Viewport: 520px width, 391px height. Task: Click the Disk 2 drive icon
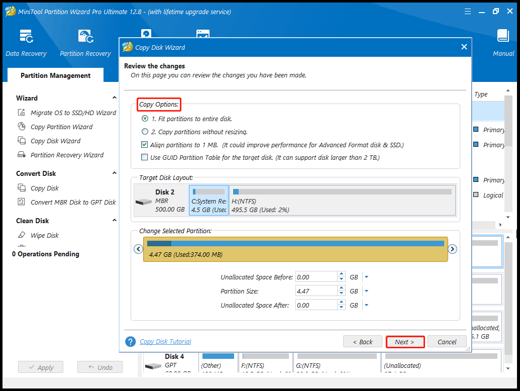tap(144, 202)
